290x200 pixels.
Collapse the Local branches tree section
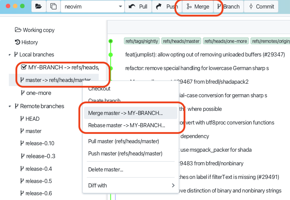10,55
